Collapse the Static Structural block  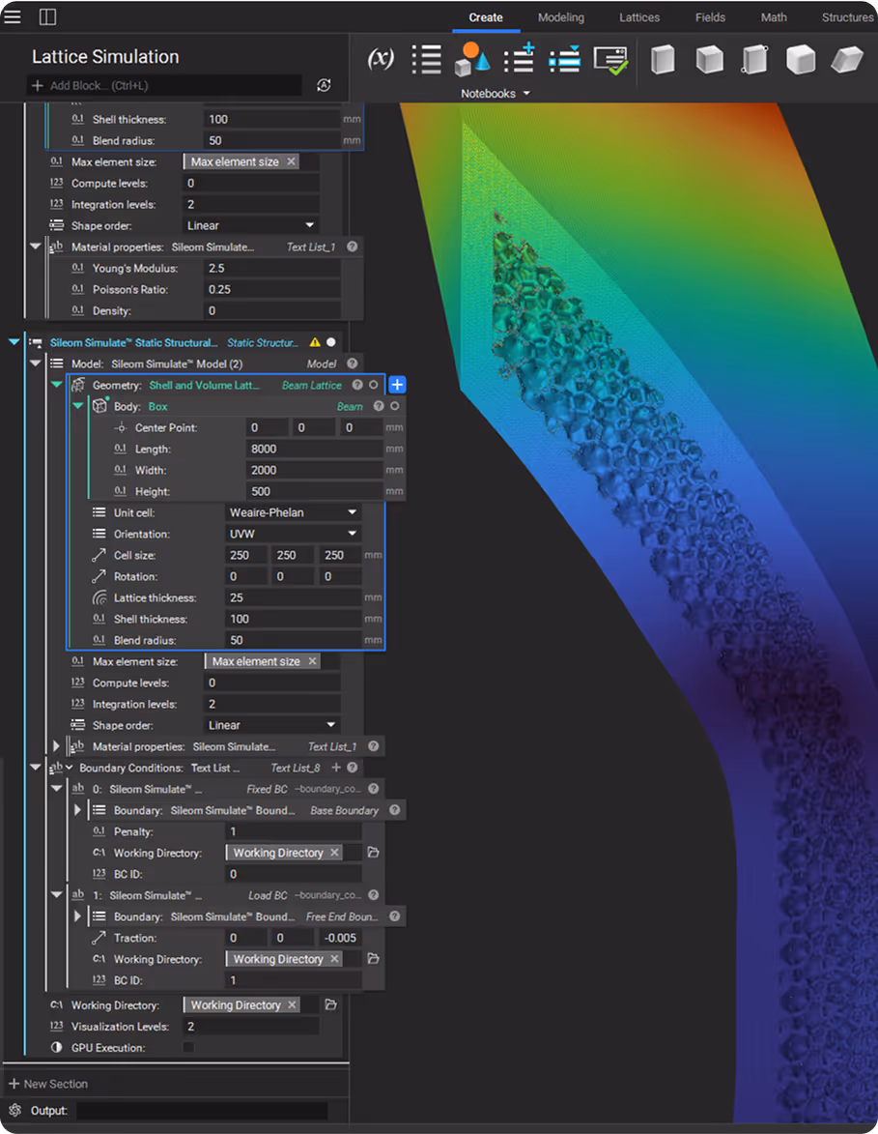(x=14, y=341)
